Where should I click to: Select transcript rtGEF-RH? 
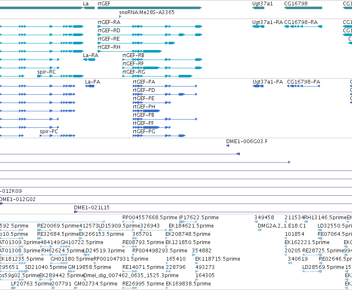pyautogui.click(x=109, y=47)
